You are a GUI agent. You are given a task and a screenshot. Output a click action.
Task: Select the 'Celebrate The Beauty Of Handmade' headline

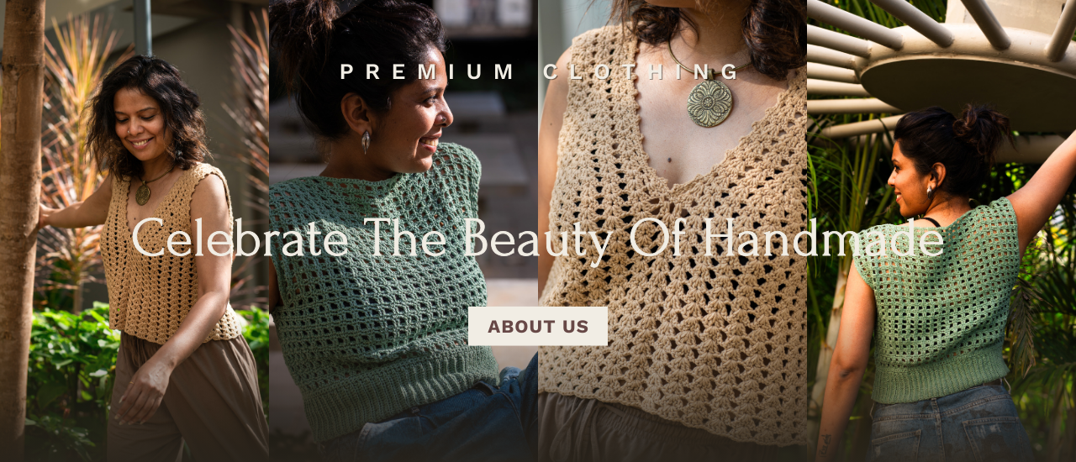click(538, 239)
